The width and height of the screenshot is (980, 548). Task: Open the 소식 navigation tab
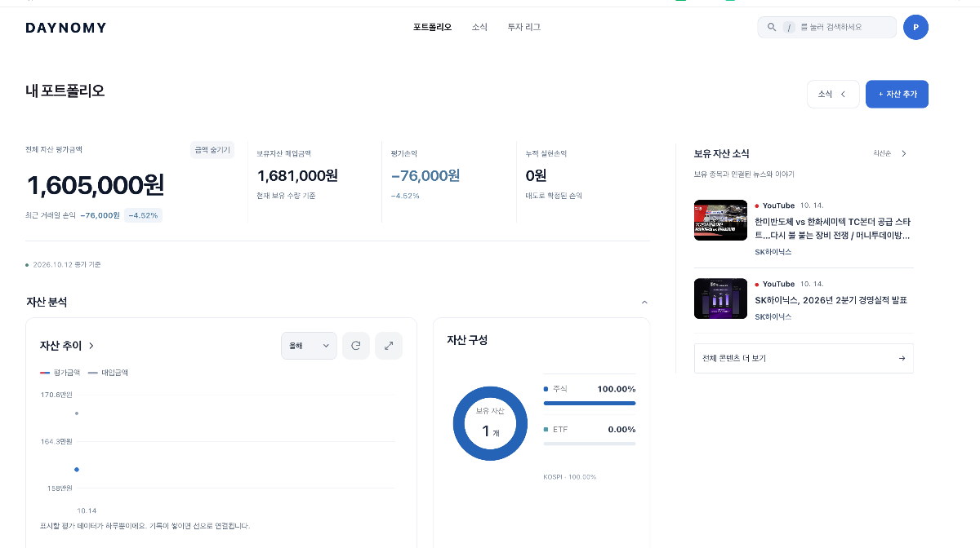(x=479, y=27)
